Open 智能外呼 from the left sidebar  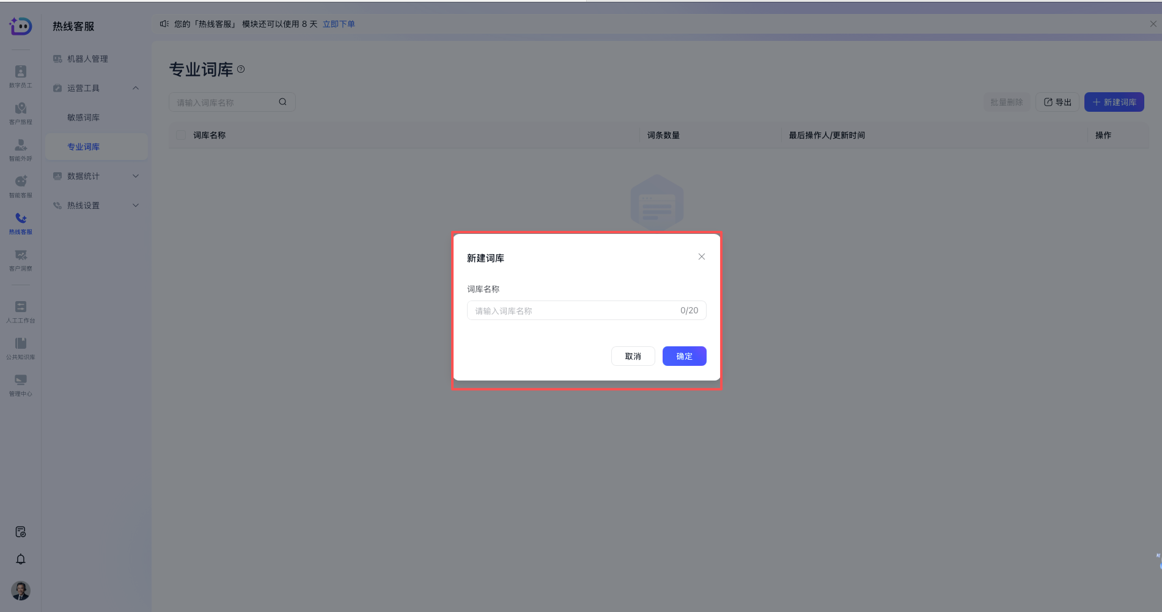pos(20,148)
